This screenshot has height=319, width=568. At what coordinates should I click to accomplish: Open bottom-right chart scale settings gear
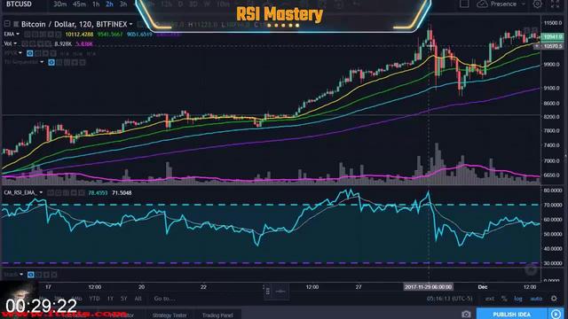click(x=554, y=299)
